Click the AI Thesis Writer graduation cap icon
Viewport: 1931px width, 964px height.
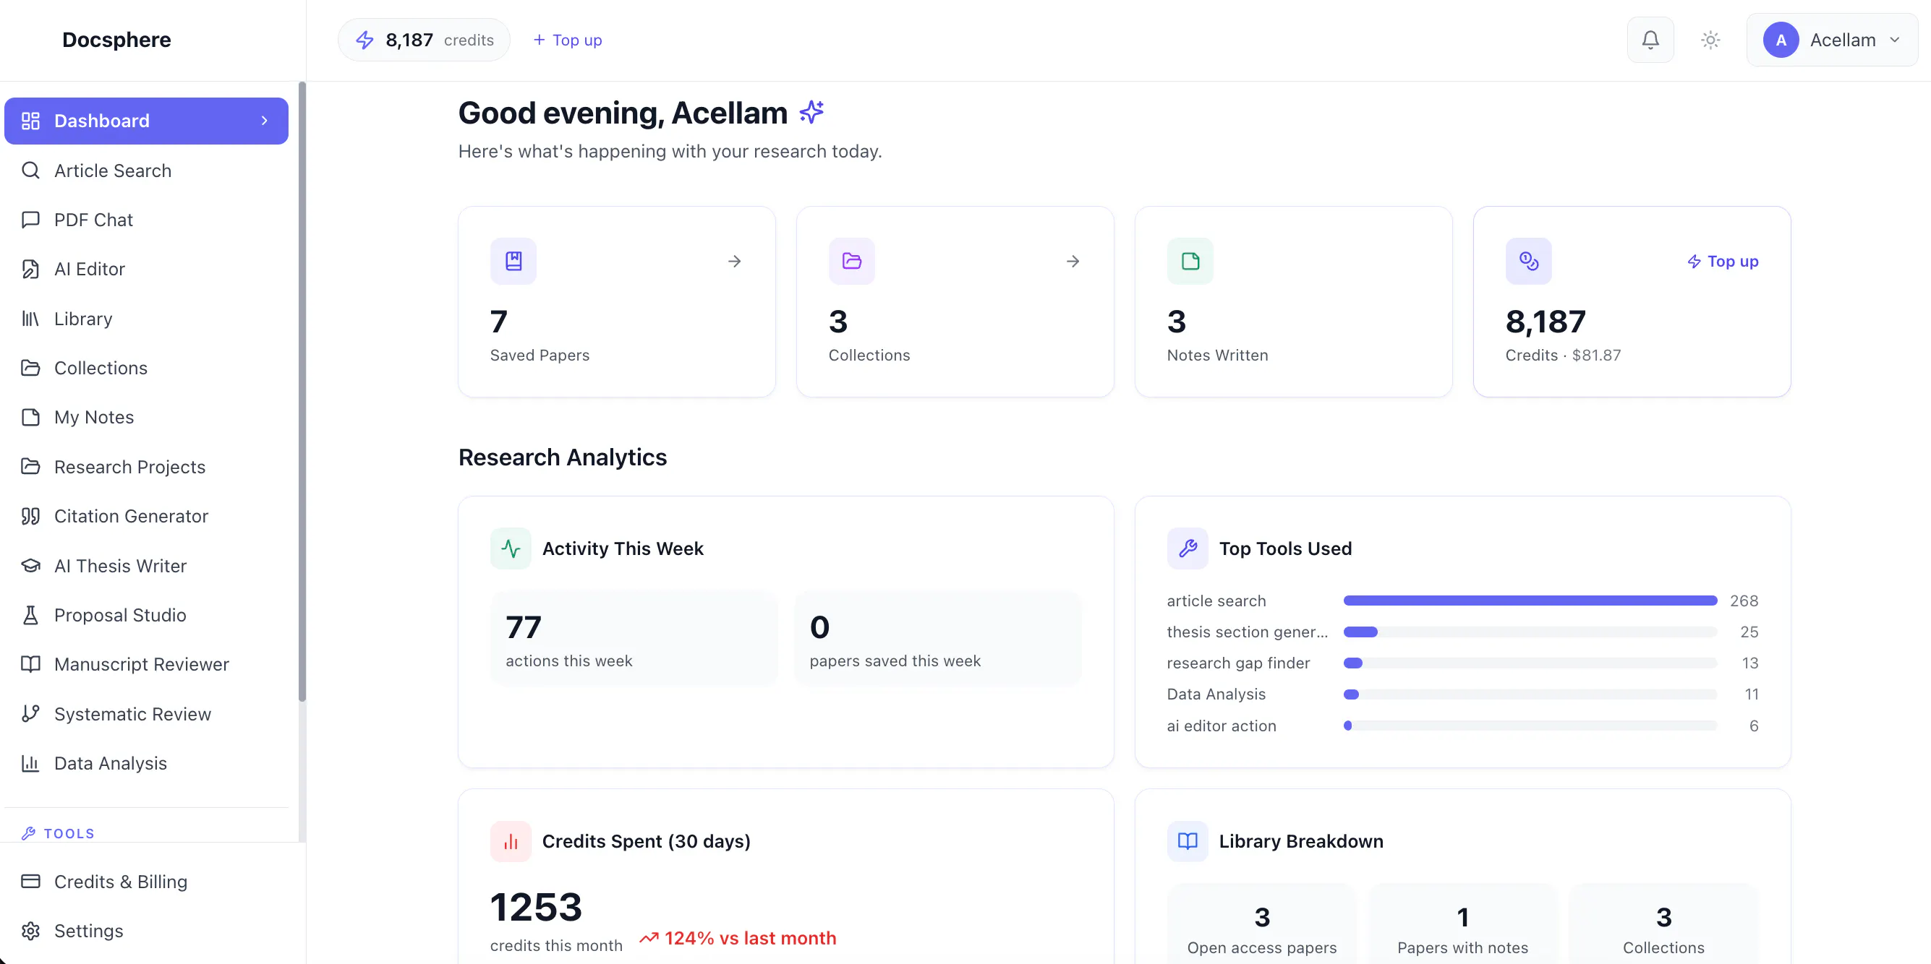pos(30,566)
